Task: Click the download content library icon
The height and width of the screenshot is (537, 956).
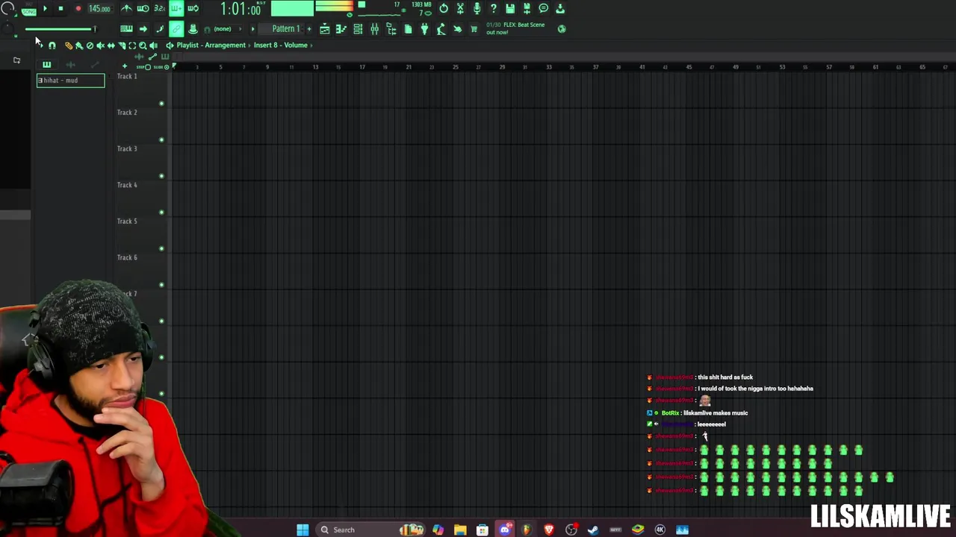Action: (x=560, y=8)
